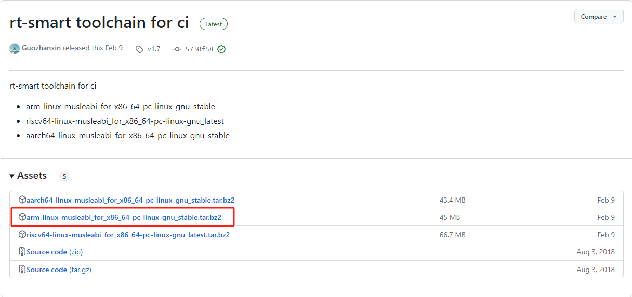The width and height of the screenshot is (632, 297).
Task: Download arm-linux-musleabi stable tar.bz2
Action: pos(124,217)
